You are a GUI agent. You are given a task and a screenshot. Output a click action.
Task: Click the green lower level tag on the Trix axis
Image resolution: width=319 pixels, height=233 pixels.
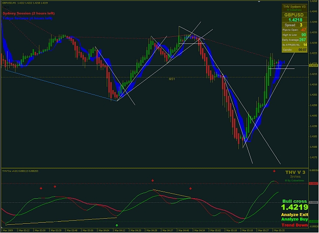[x=313, y=221]
